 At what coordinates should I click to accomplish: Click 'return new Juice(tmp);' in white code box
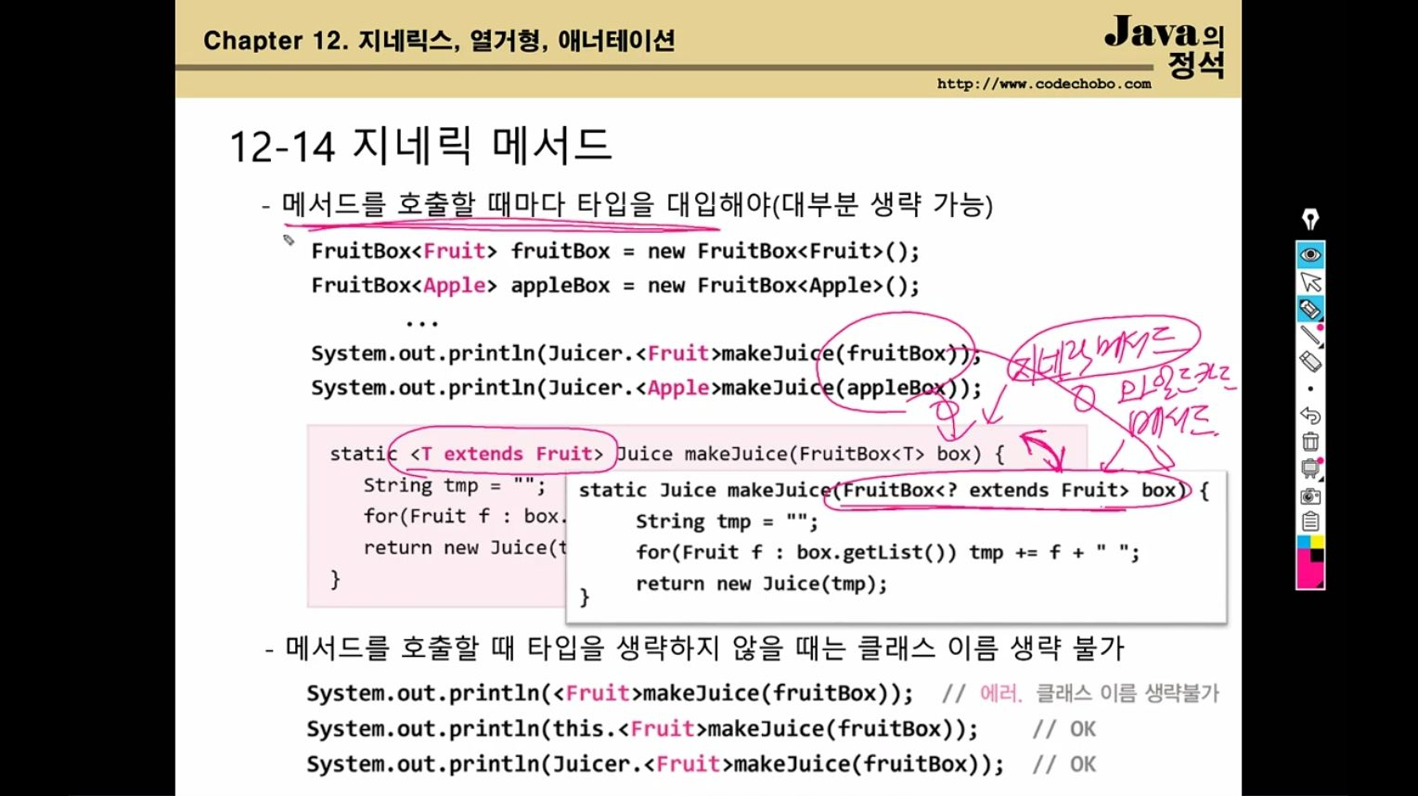tap(761, 584)
